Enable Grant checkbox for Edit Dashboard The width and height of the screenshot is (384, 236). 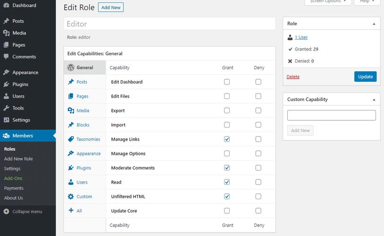pos(227,82)
